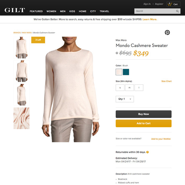Choose the teal color swatch
The height and width of the screenshot is (185, 185).
[126, 72]
